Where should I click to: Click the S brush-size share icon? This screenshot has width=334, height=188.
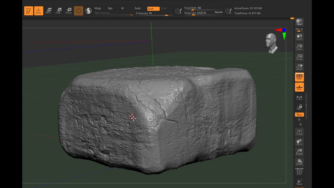pyautogui.click(x=178, y=11)
